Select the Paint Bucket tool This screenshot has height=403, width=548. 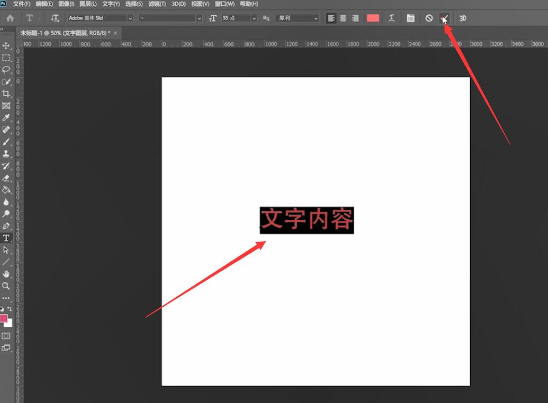coord(6,190)
